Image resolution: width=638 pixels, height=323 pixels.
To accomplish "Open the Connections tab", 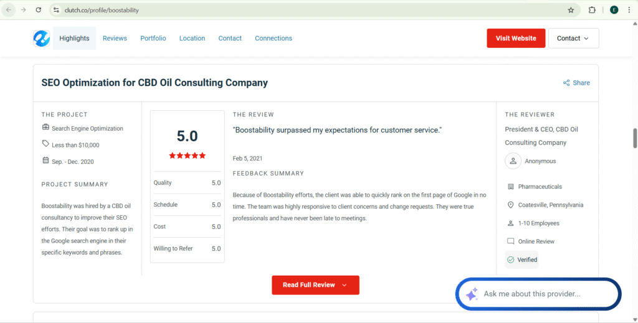I will [274, 38].
